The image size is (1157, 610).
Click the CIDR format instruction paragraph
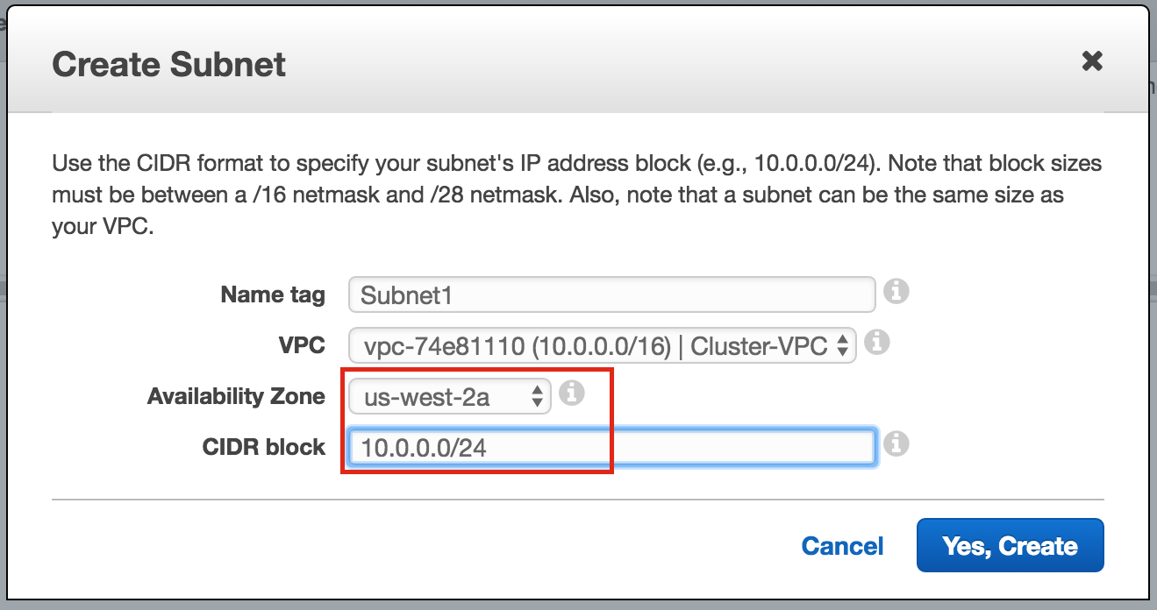pyautogui.click(x=577, y=195)
